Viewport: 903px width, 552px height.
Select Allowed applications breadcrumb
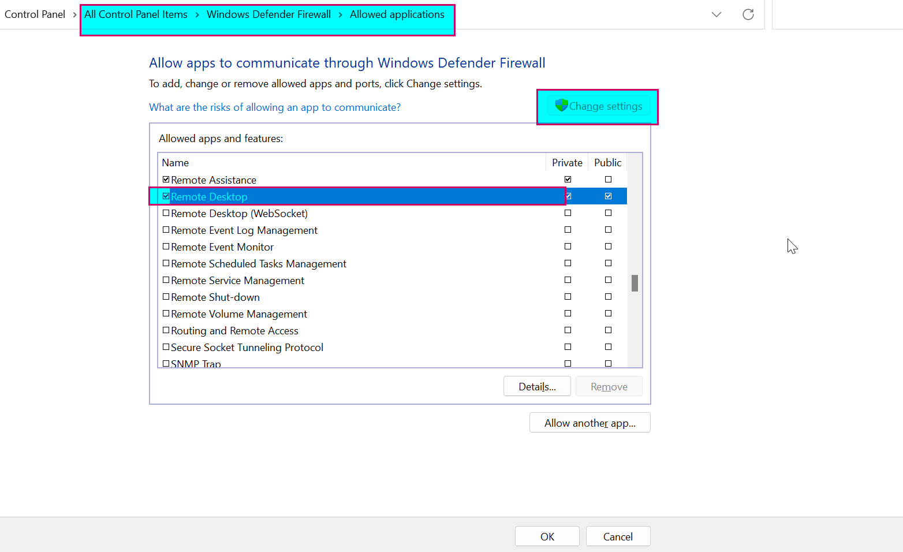(397, 14)
